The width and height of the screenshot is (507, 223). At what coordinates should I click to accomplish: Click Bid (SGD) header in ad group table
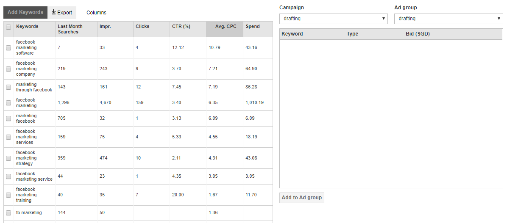(x=418, y=33)
